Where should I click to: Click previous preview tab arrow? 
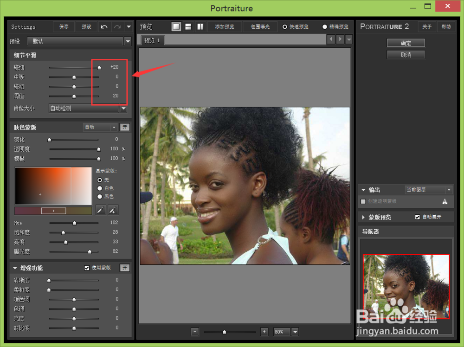pos(331,39)
